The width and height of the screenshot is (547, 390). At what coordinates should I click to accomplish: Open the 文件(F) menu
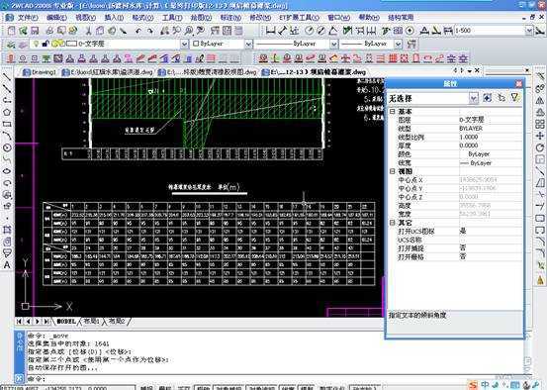coord(28,17)
